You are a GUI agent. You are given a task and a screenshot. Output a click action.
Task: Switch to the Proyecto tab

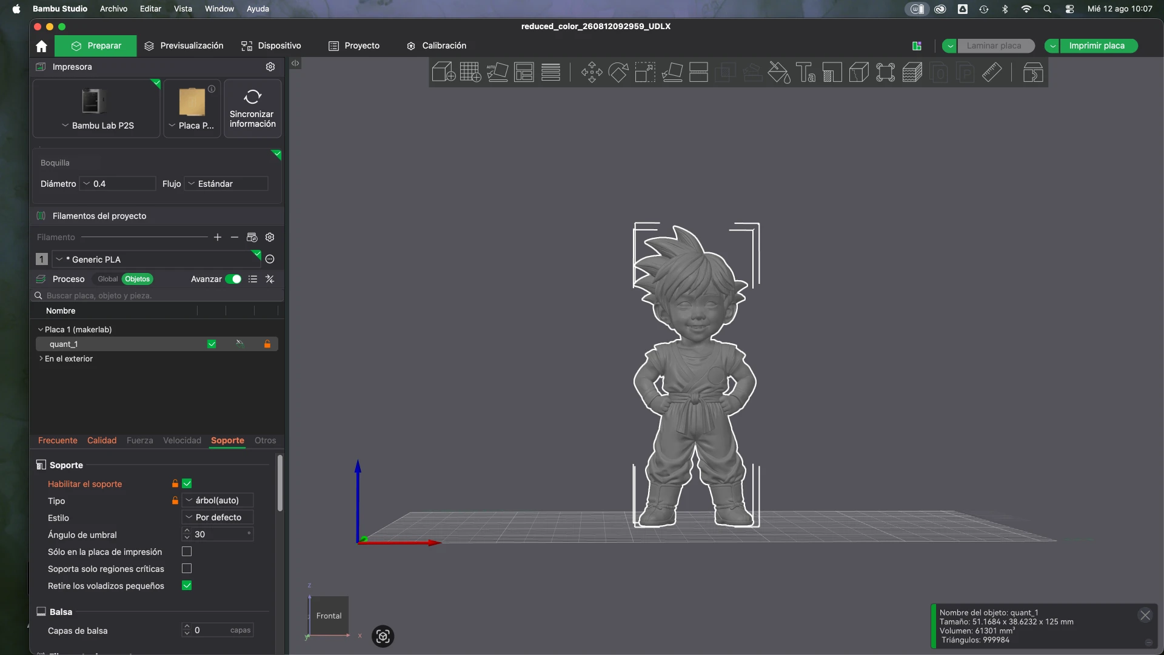click(354, 46)
